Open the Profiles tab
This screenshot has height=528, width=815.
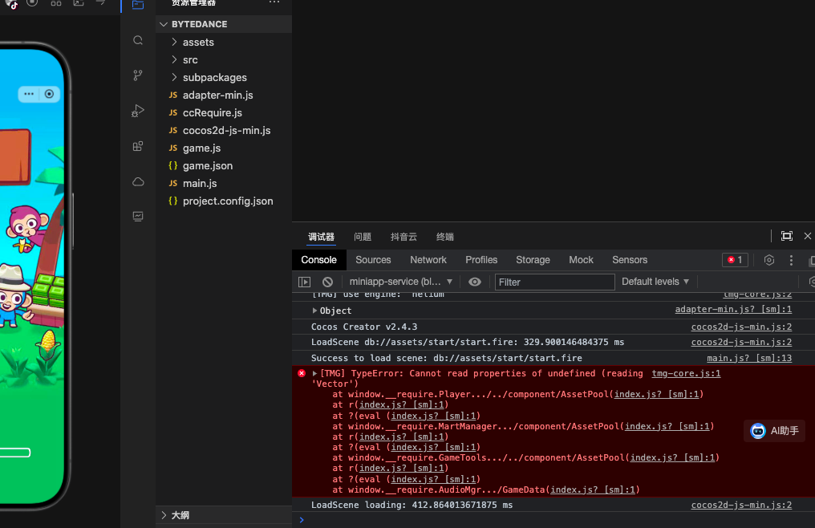pyautogui.click(x=481, y=260)
